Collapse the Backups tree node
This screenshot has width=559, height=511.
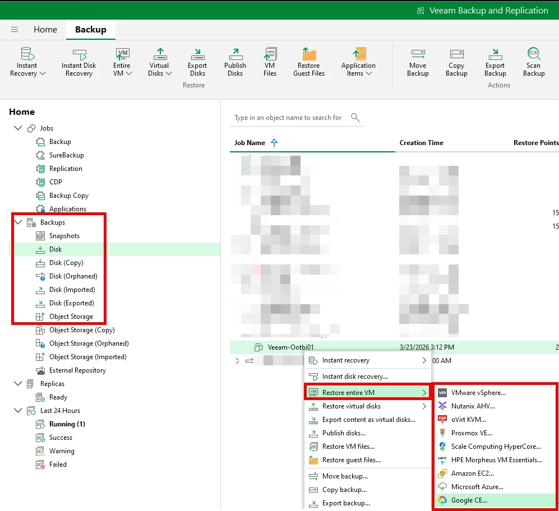17,222
